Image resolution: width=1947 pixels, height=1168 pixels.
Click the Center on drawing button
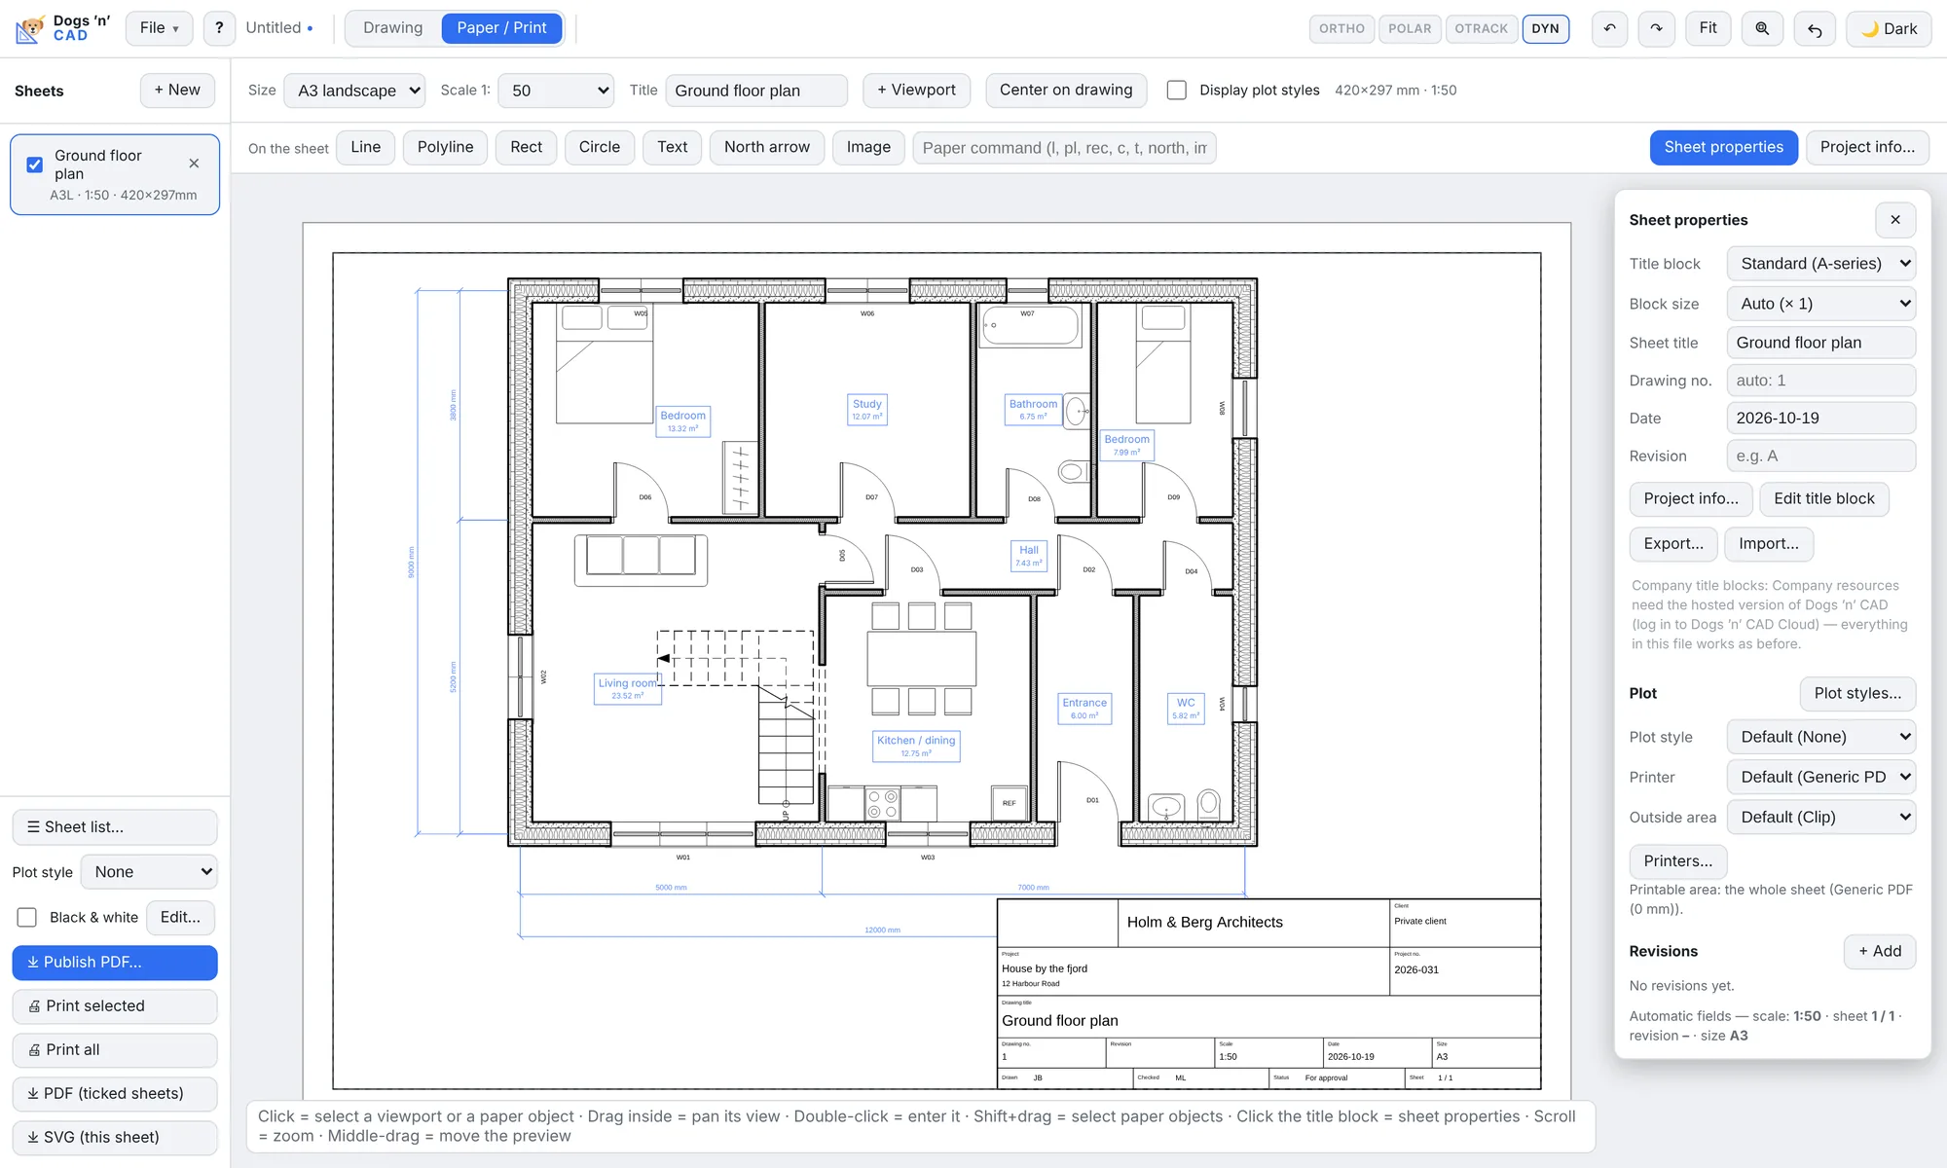(x=1066, y=91)
